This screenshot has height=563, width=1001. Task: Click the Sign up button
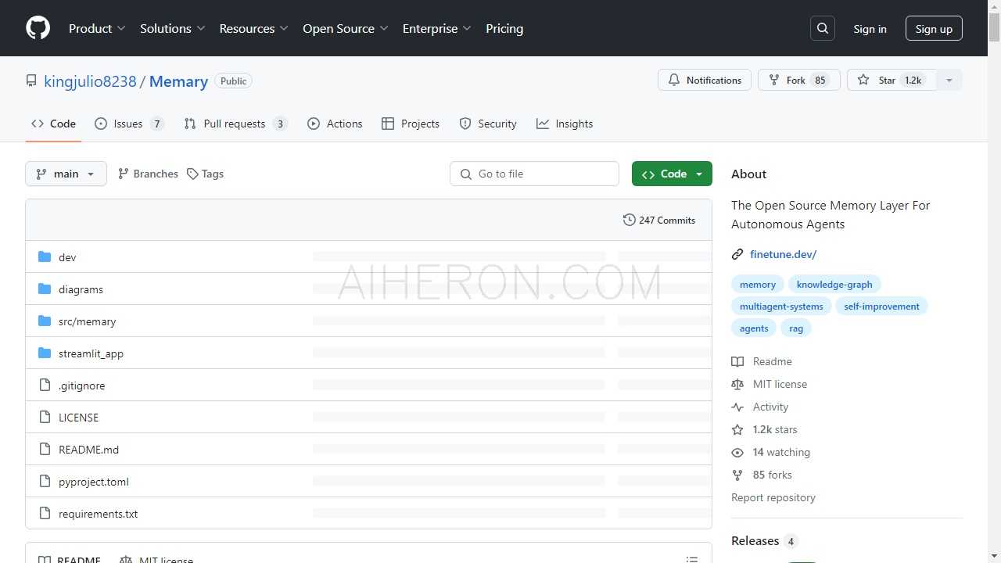point(934,28)
